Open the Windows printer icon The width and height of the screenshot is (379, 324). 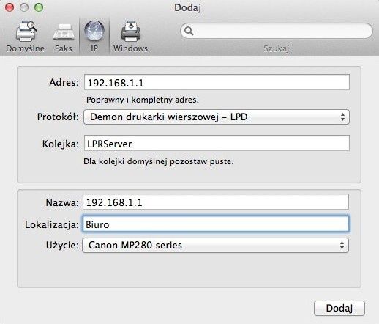pyautogui.click(x=131, y=31)
